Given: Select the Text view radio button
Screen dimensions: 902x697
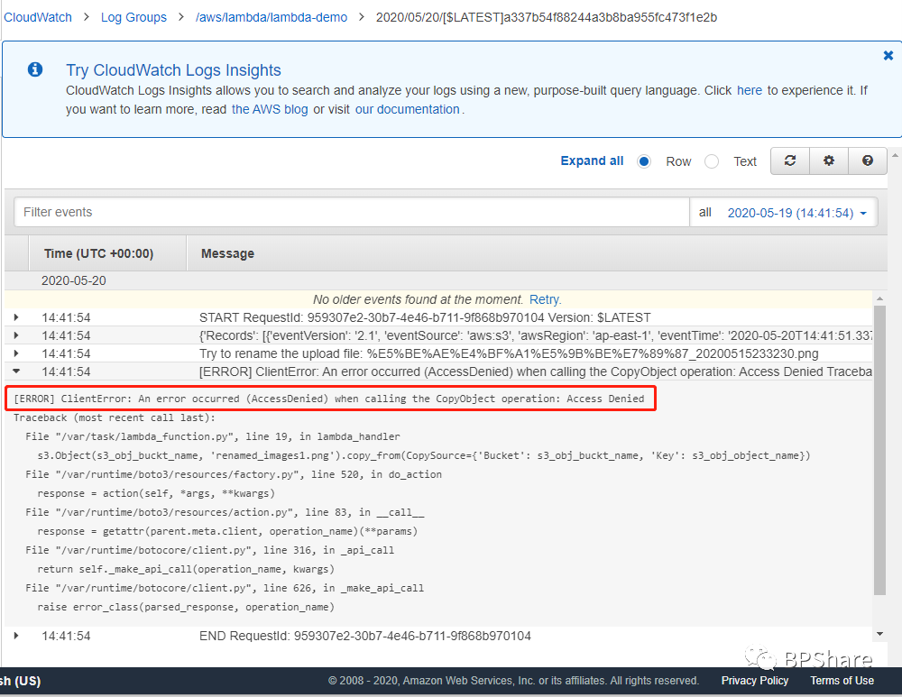Looking at the screenshot, I should (x=712, y=161).
